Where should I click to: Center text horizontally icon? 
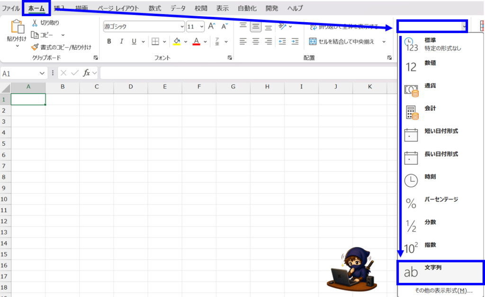tap(256, 41)
